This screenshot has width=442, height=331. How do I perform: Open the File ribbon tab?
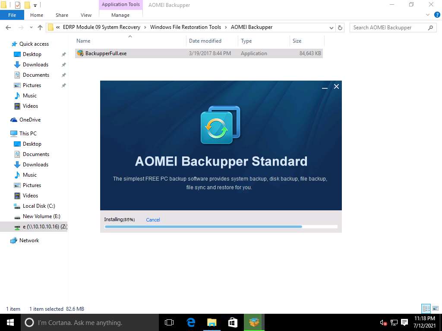12,15
